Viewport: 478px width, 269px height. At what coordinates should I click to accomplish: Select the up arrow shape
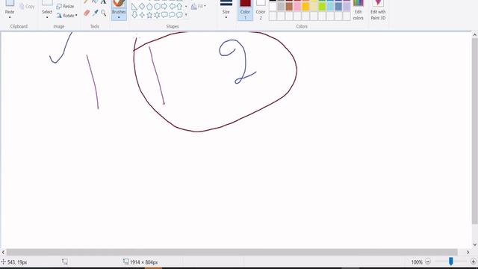pyautogui.click(x=179, y=7)
